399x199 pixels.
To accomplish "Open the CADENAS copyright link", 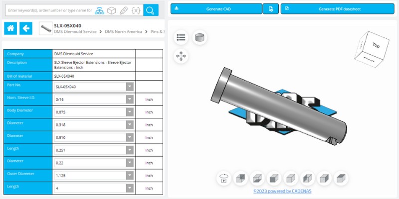I will point(282,191).
